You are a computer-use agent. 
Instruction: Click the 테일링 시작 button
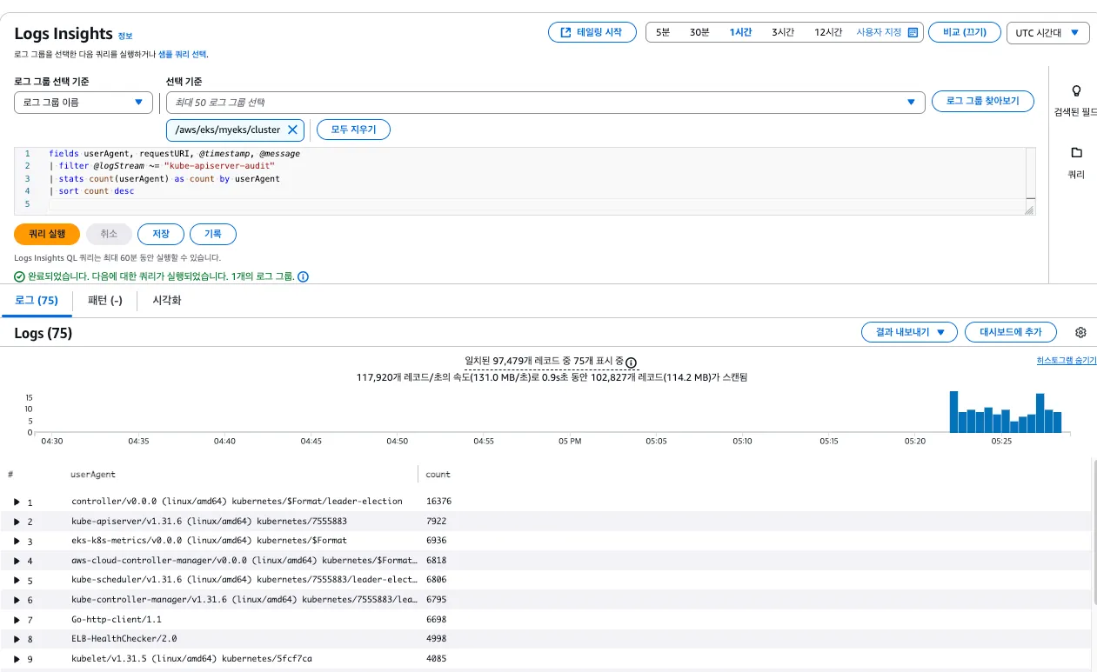point(592,32)
